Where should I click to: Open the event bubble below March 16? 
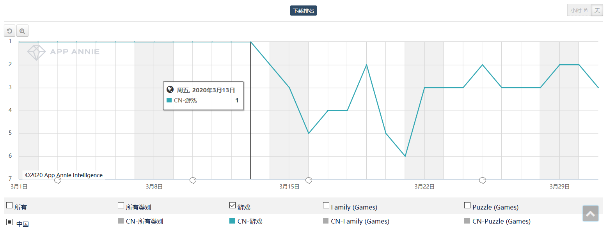pyautogui.click(x=309, y=180)
